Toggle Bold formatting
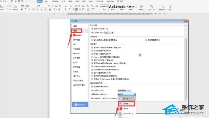The width and height of the screenshot is (209, 118). click(x=22, y=9)
